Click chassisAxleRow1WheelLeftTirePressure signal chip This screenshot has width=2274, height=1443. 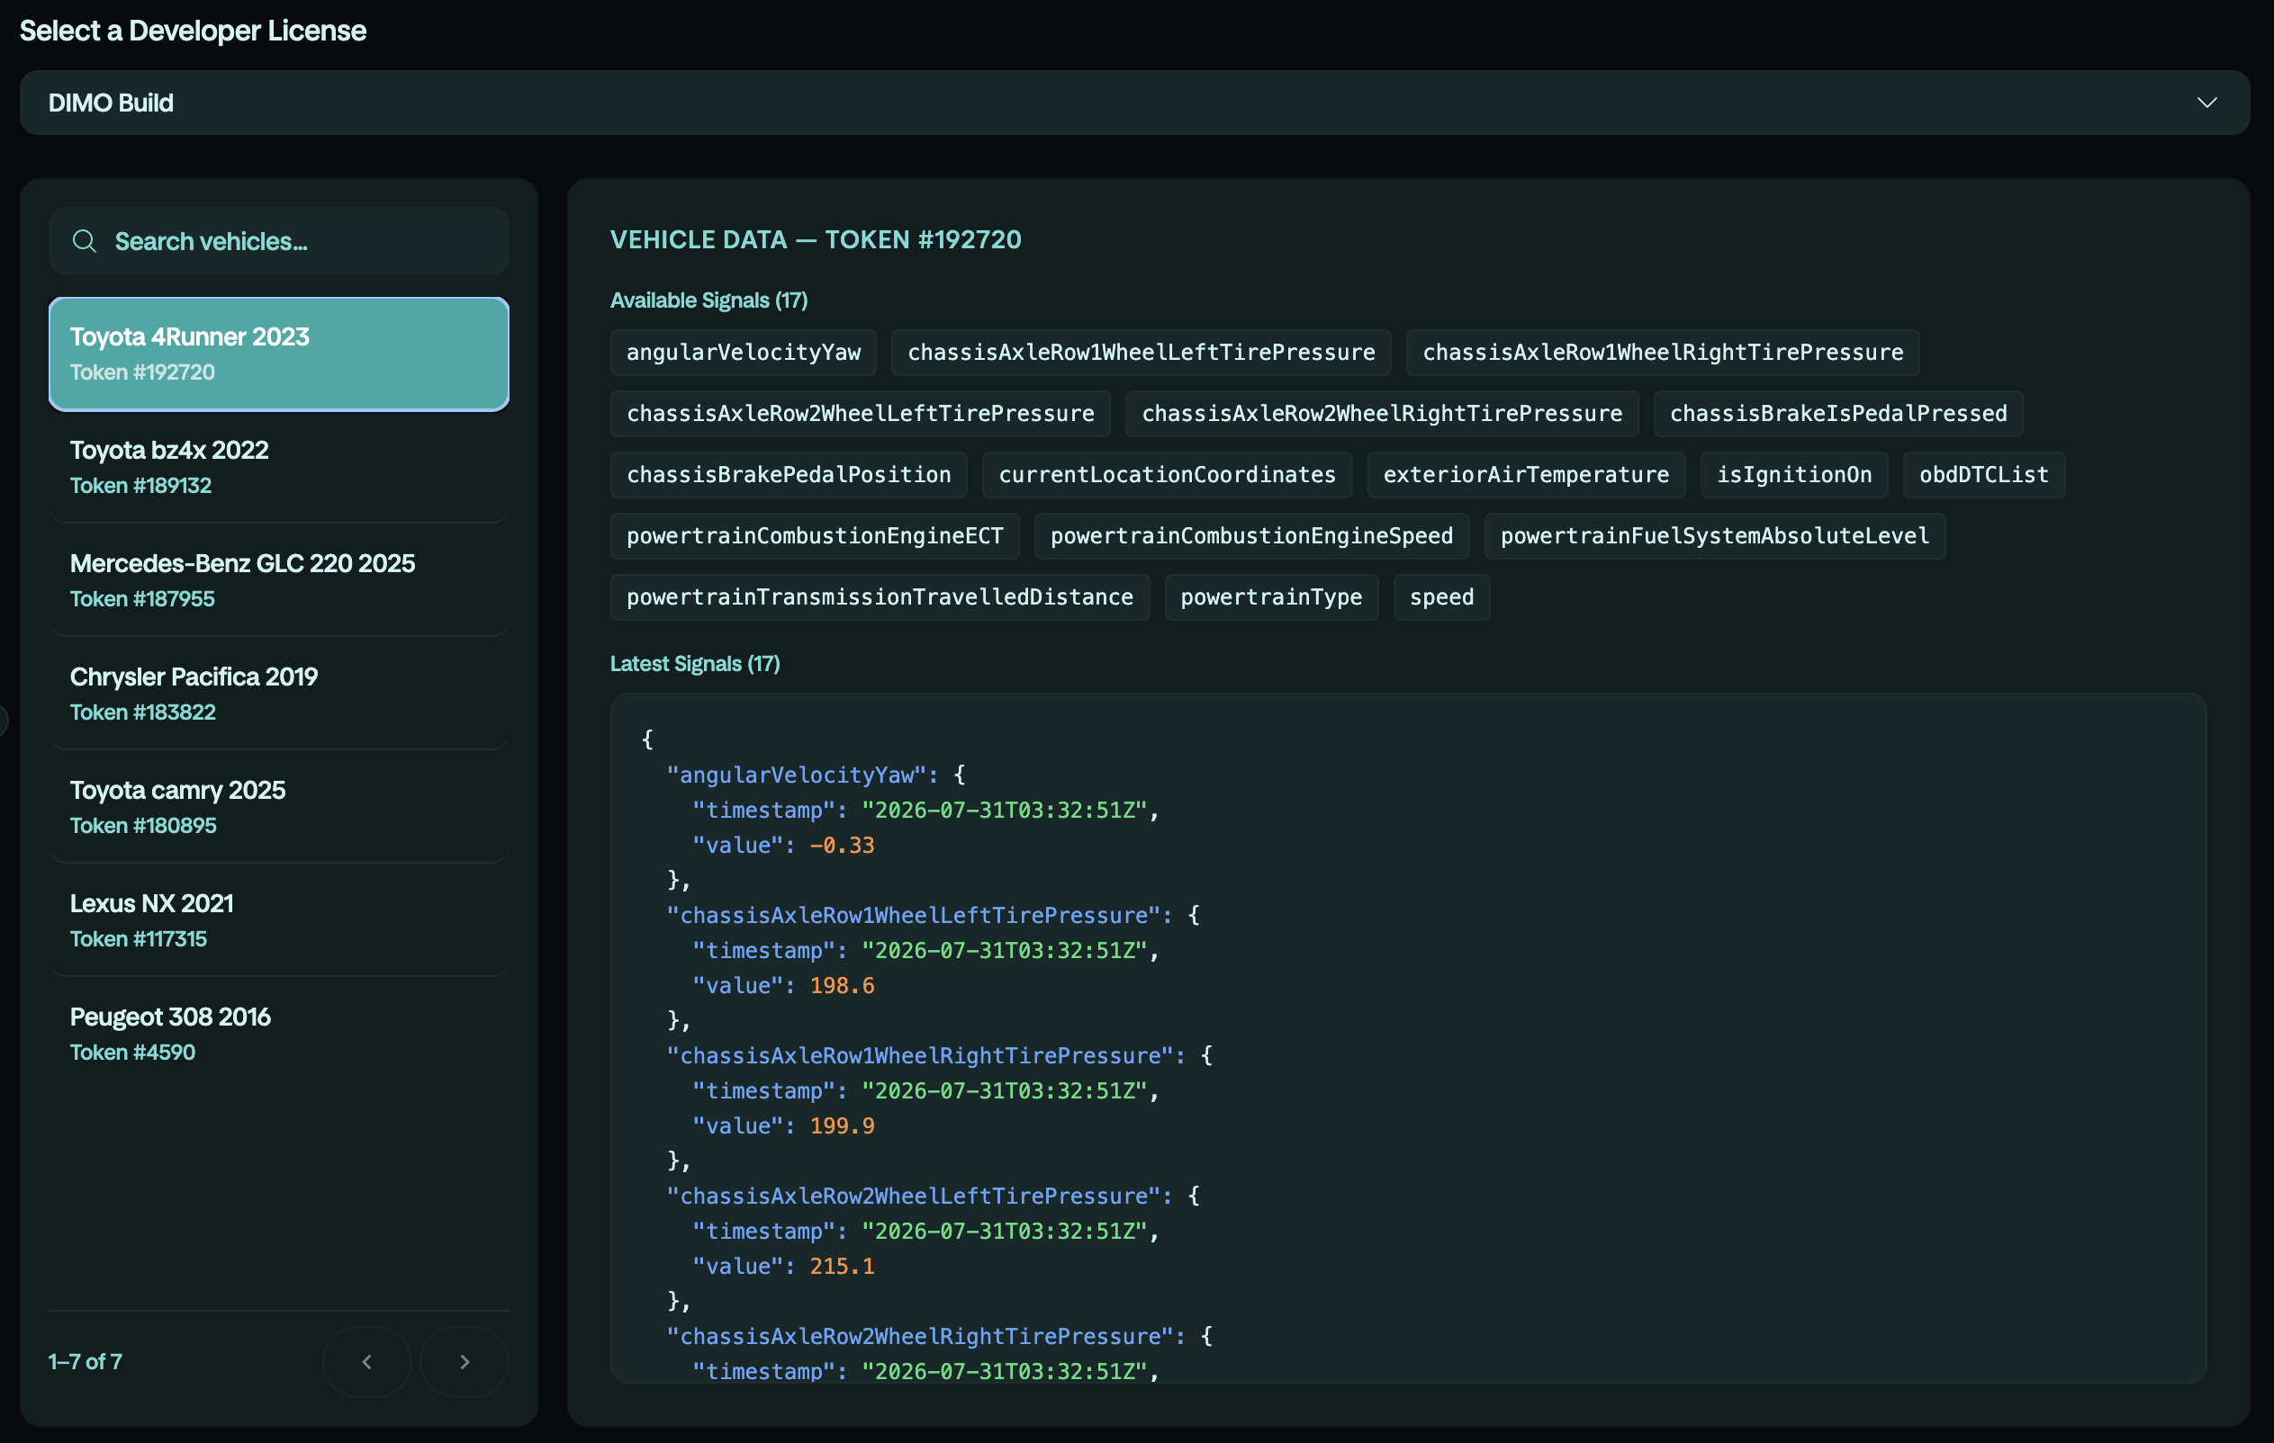pyautogui.click(x=1141, y=353)
